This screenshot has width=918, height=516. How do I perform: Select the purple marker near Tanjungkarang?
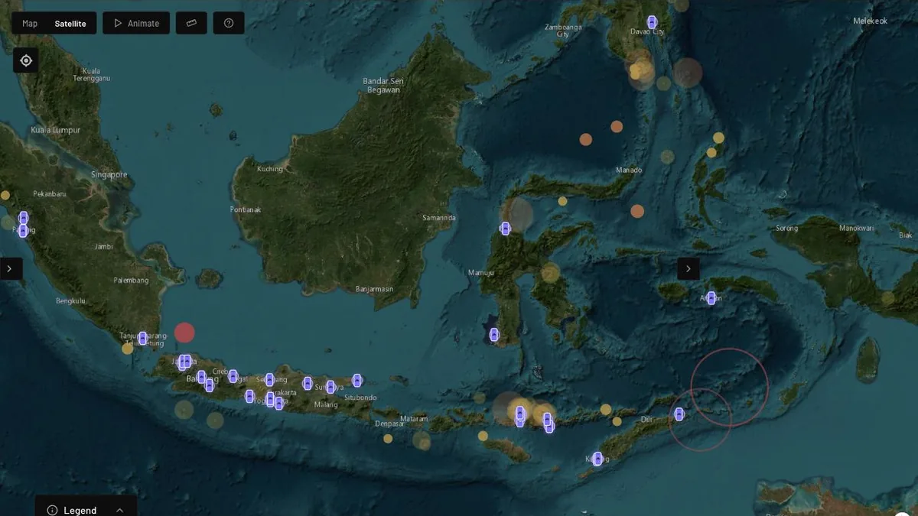[x=142, y=338]
